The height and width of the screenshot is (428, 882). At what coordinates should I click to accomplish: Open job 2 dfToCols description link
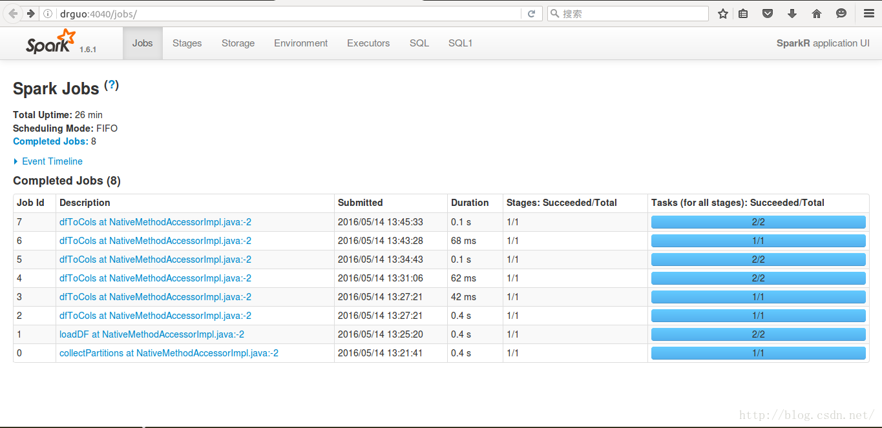155,316
